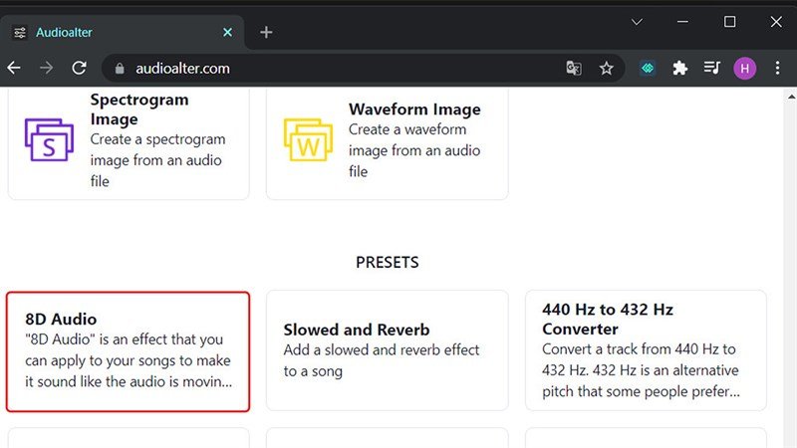Open the purple H profile avatar
Image resolution: width=797 pixels, height=448 pixels.
tap(744, 69)
